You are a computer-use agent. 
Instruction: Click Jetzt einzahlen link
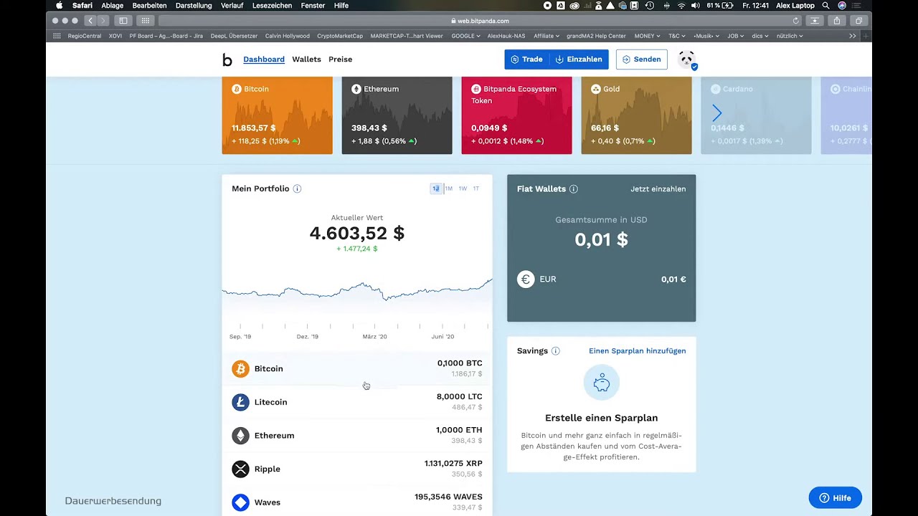pos(658,188)
